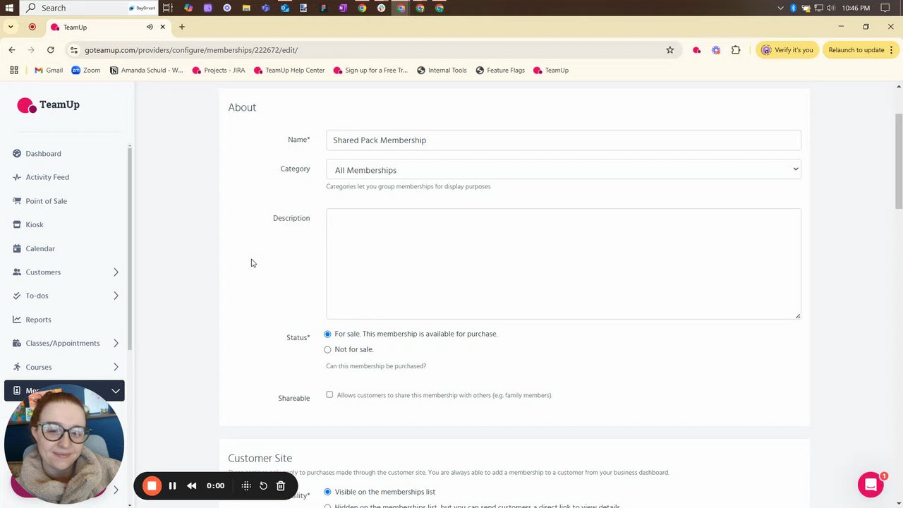Click the Calendar sidebar icon
Screen dimensions: 903x508
pyautogui.click(x=17, y=248)
